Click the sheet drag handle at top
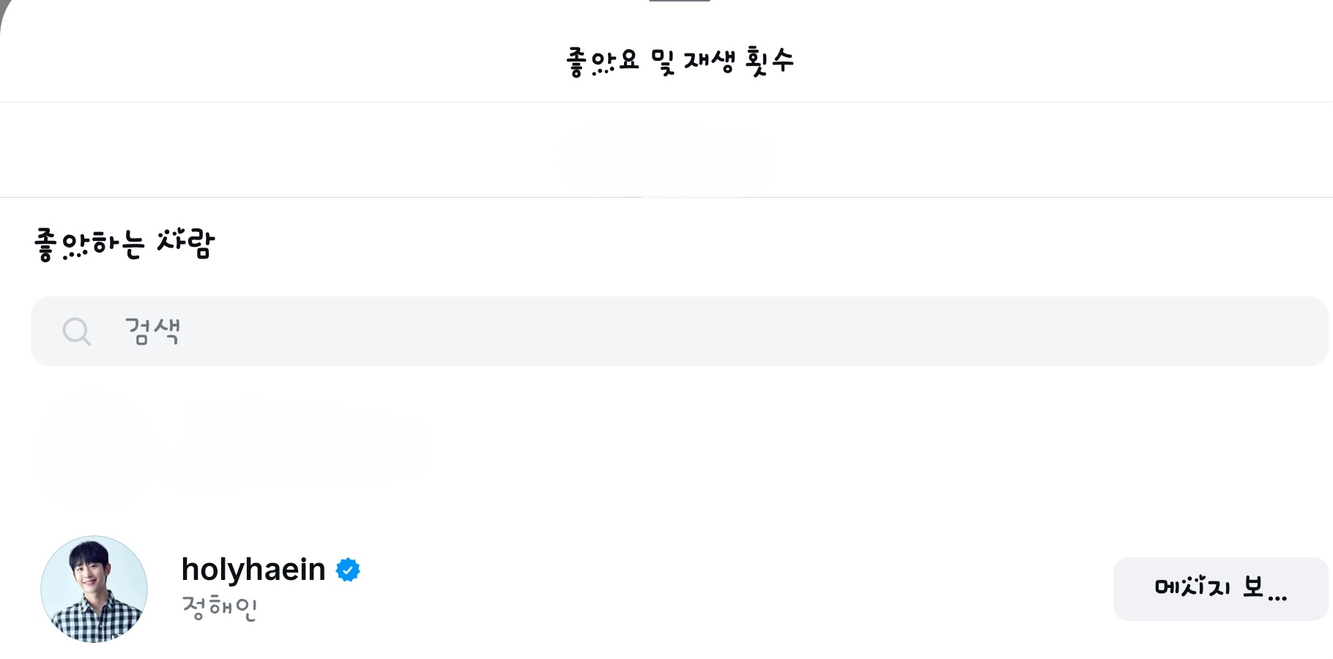Image resolution: width=1333 pixels, height=659 pixels. (x=679, y=1)
